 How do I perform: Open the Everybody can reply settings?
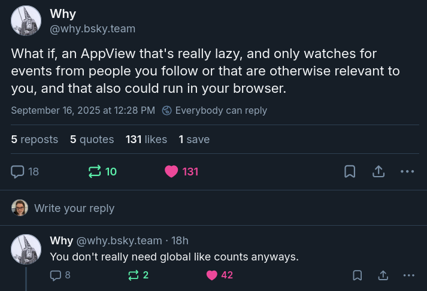[214, 111]
